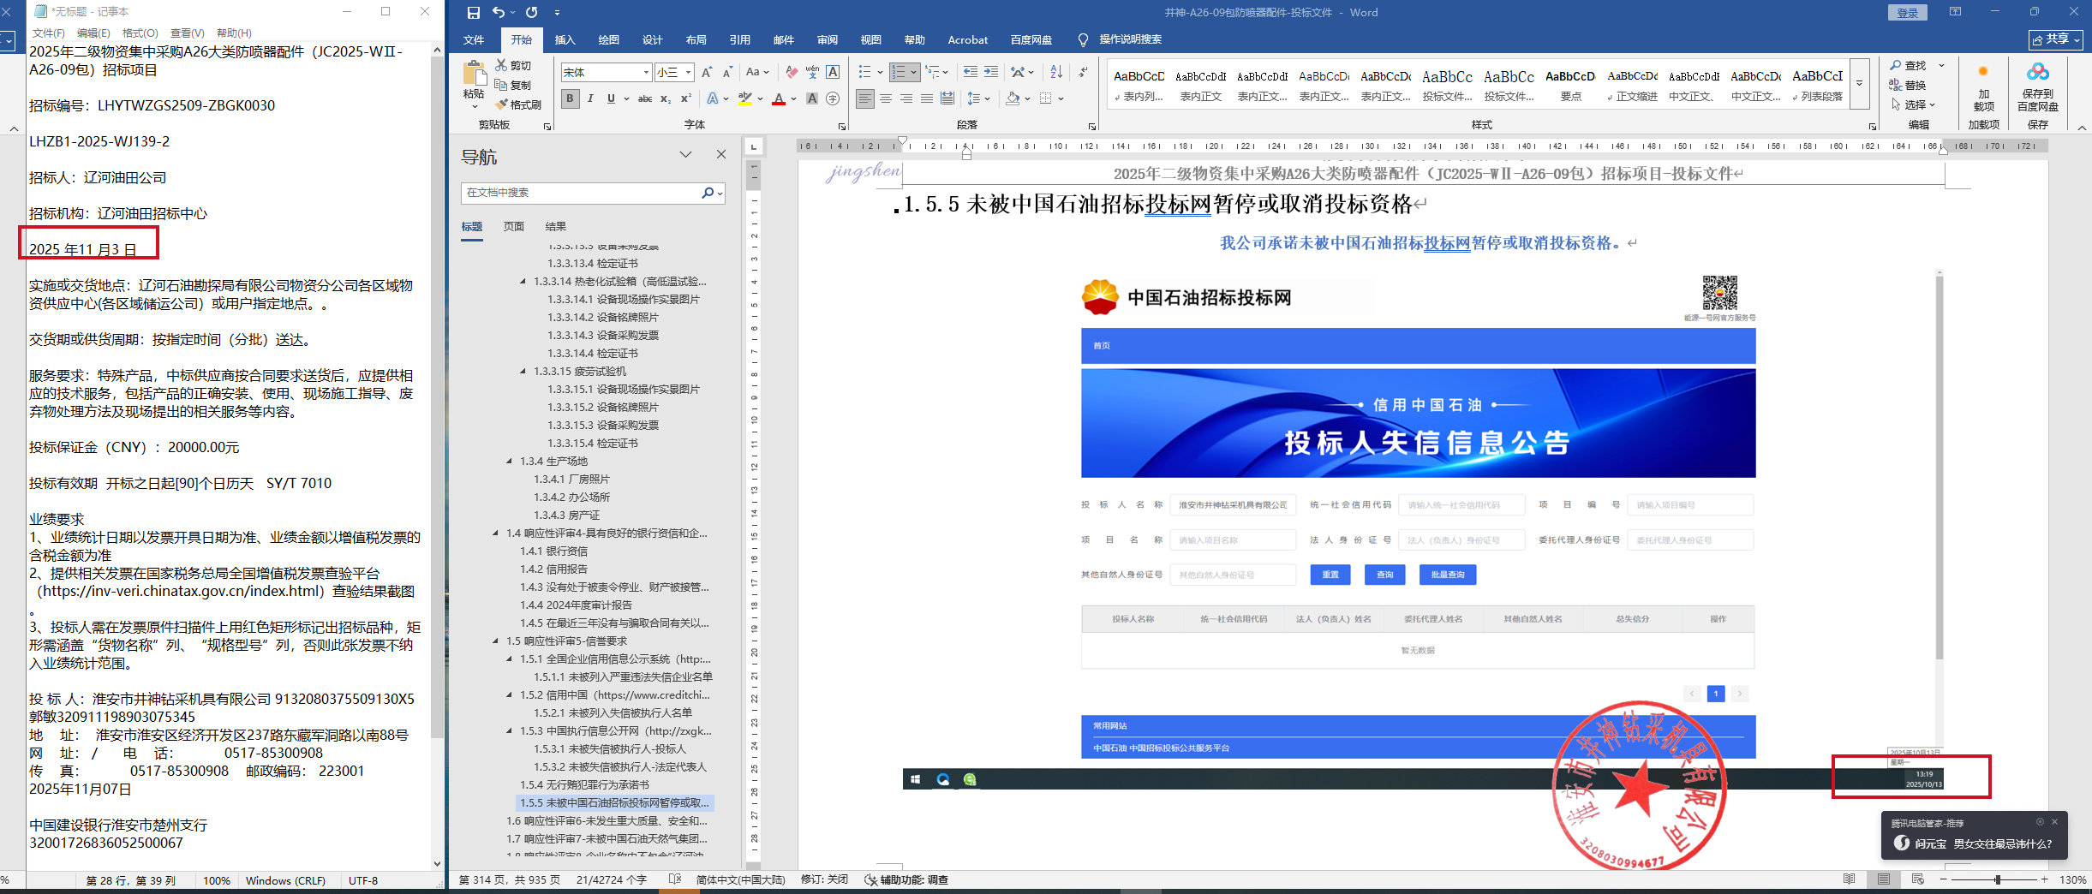
Task: Cut the selection with the scissors icon
Action: pyautogui.click(x=502, y=65)
